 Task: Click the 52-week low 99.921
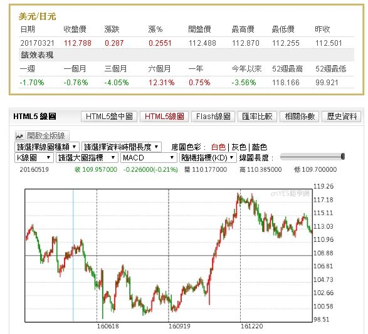(x=327, y=83)
